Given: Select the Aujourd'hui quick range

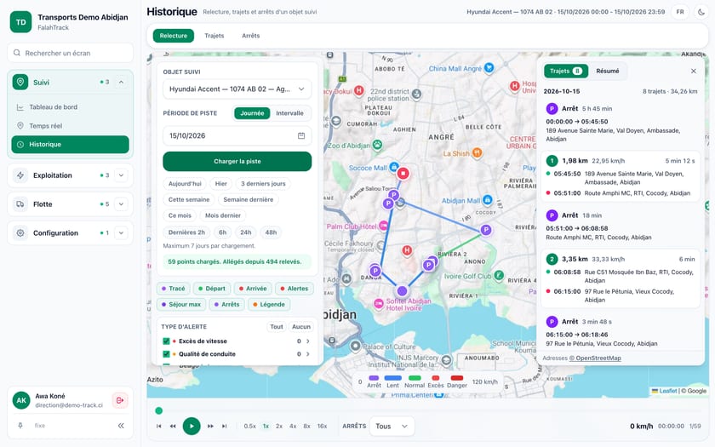Looking at the screenshot, I should pyautogui.click(x=185, y=184).
